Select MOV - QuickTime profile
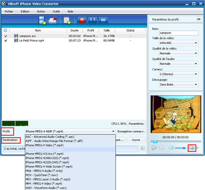205x190 pixels. coord(71,175)
